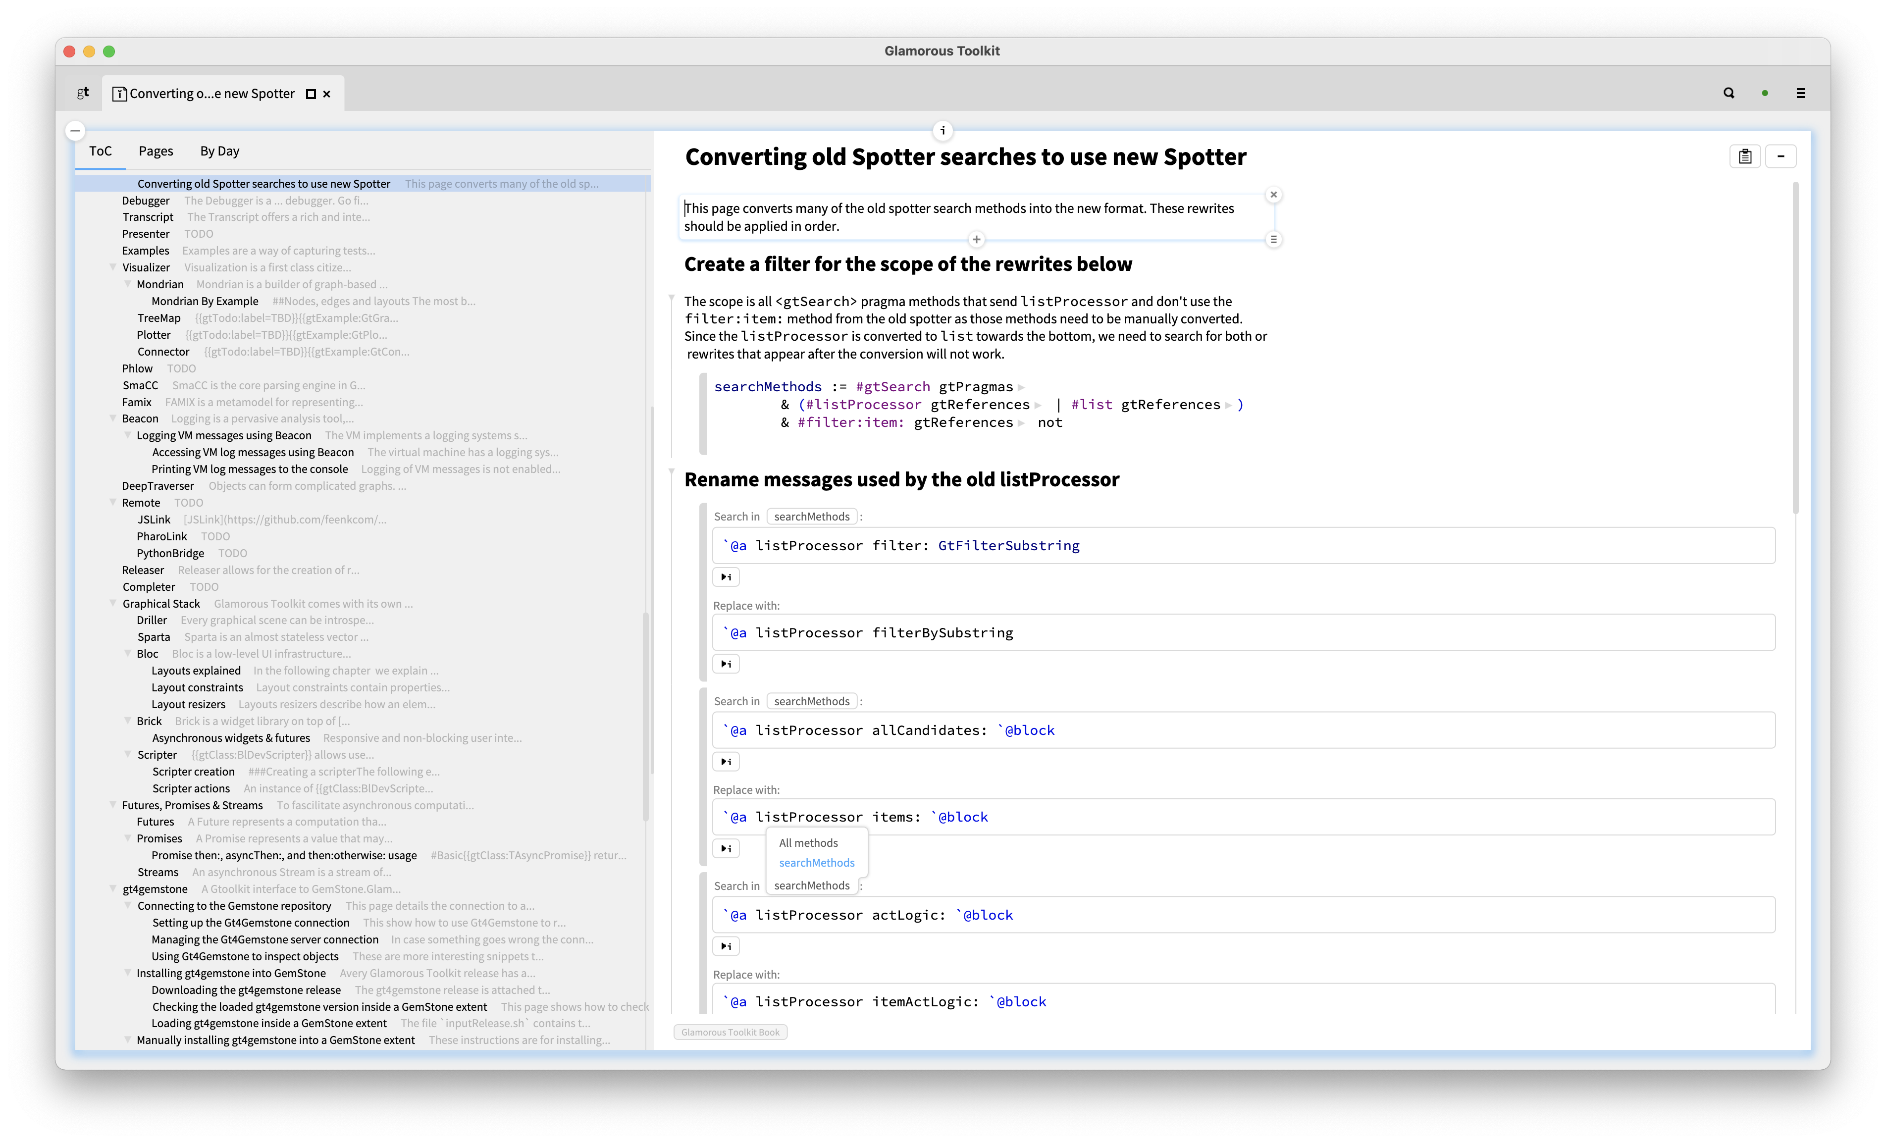This screenshot has height=1143, width=1886.
Task: Run the GtFilterSubstring search pattern inspect button
Action: click(726, 576)
